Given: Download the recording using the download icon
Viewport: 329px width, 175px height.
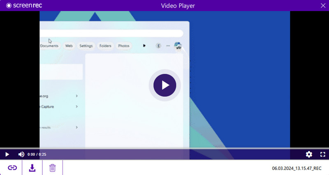Looking at the screenshot, I should pos(32,168).
